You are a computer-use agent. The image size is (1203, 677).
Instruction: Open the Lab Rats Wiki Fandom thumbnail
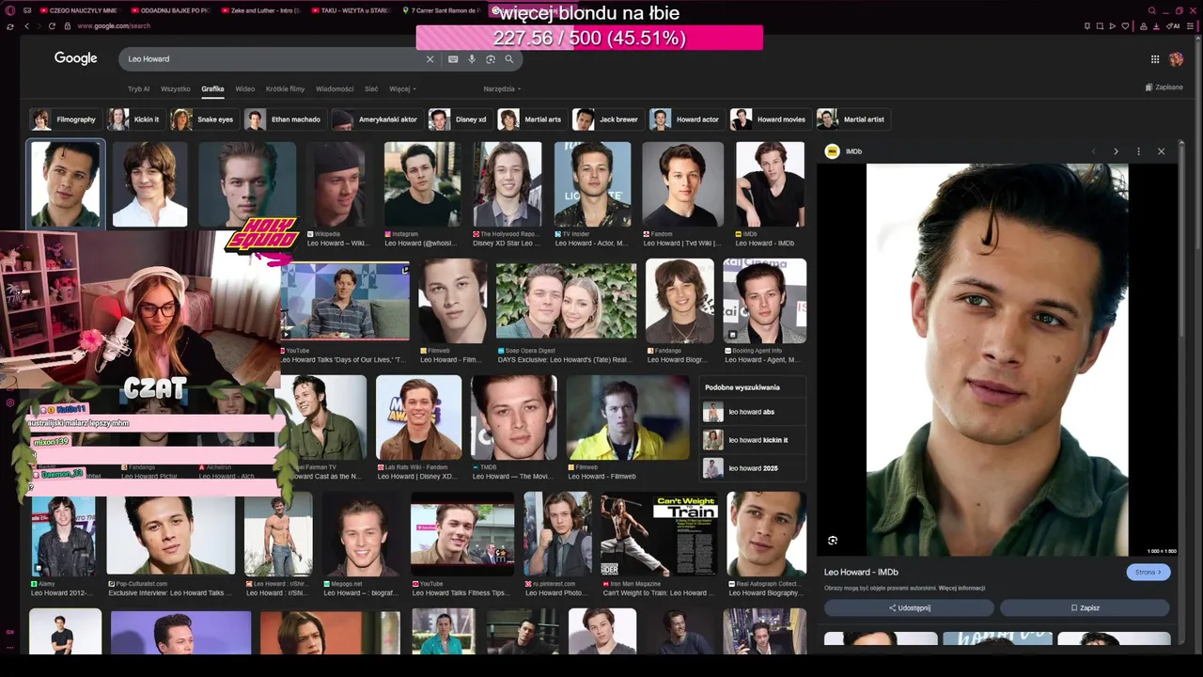coord(419,417)
